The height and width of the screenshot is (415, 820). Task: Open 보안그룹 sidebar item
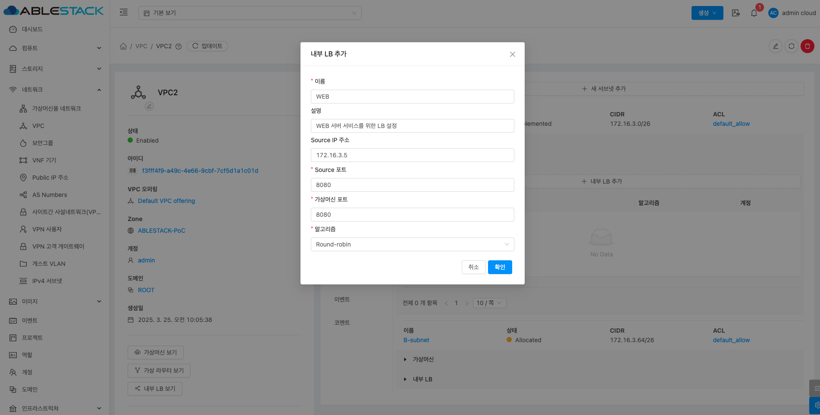coord(43,143)
